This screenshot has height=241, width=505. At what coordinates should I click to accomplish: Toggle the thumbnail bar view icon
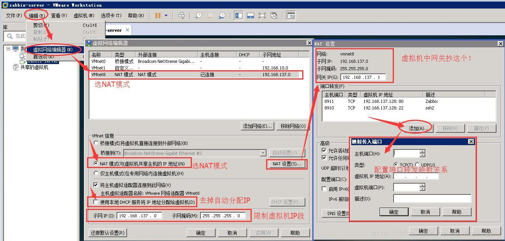[x=251, y=16]
